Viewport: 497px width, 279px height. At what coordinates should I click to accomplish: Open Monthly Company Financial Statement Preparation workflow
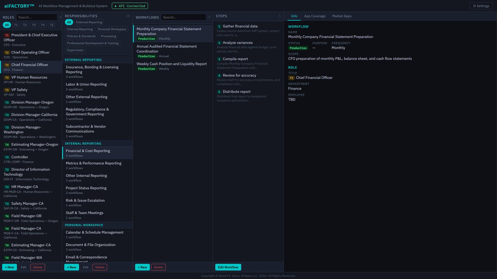pos(173,33)
